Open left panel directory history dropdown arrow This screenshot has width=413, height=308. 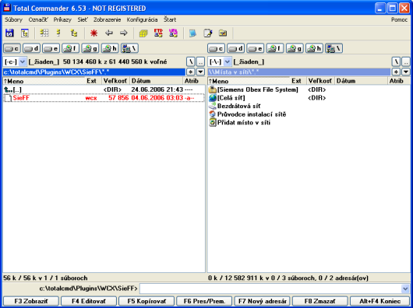(201, 72)
